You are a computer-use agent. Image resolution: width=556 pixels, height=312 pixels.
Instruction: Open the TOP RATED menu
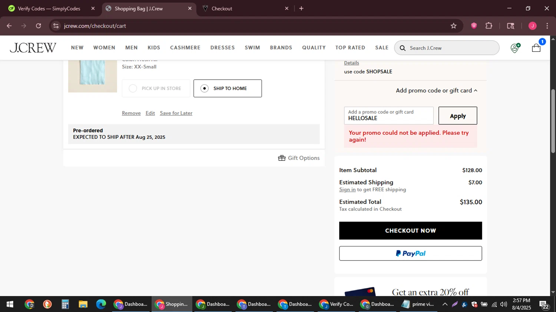pos(350,48)
